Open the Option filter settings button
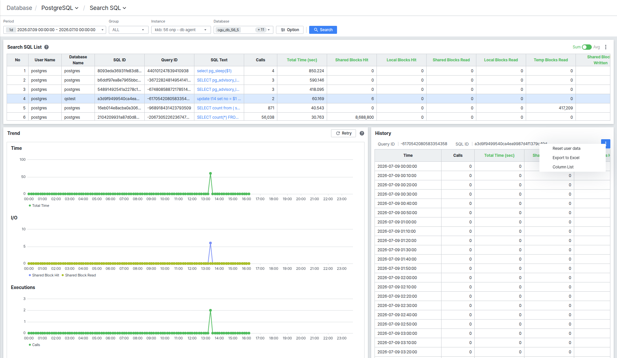Image resolution: width=617 pixels, height=358 pixels. (x=290, y=30)
